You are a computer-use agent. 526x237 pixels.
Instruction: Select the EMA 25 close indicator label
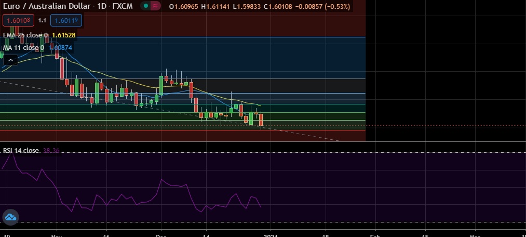[x=25, y=35]
